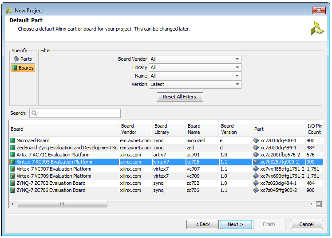Sort by the Board Vendor column header
This screenshot has height=238, width=332.
point(135,129)
